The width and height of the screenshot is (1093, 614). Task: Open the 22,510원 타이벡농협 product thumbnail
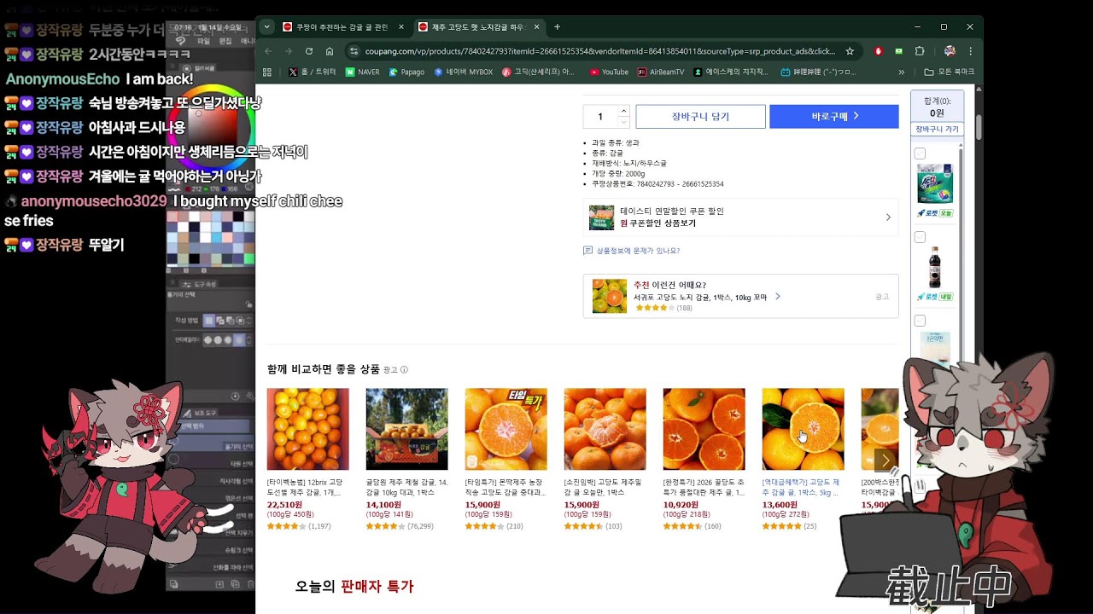pos(307,429)
